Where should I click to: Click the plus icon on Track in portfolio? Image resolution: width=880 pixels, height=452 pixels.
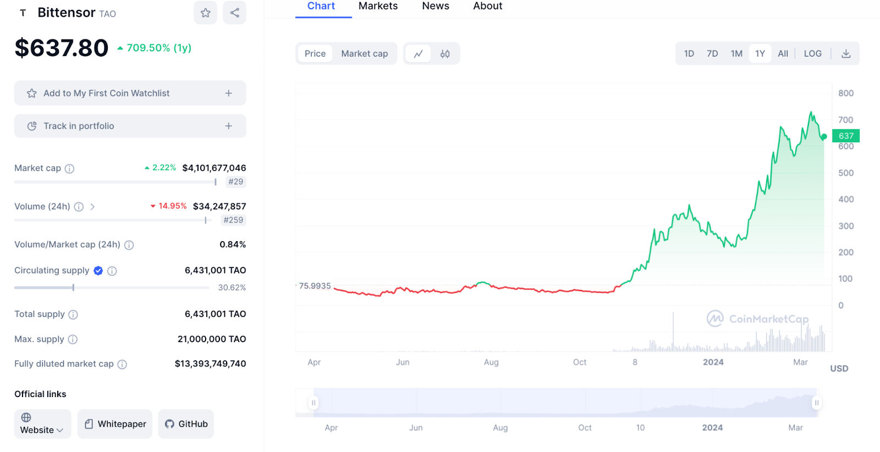click(x=229, y=126)
